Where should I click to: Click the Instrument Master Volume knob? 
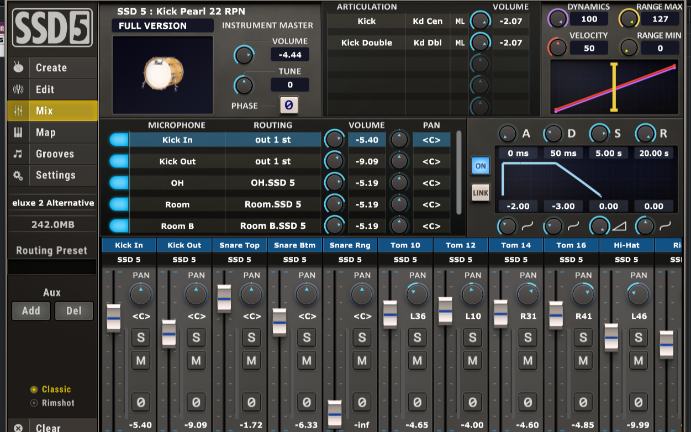pyautogui.click(x=244, y=55)
